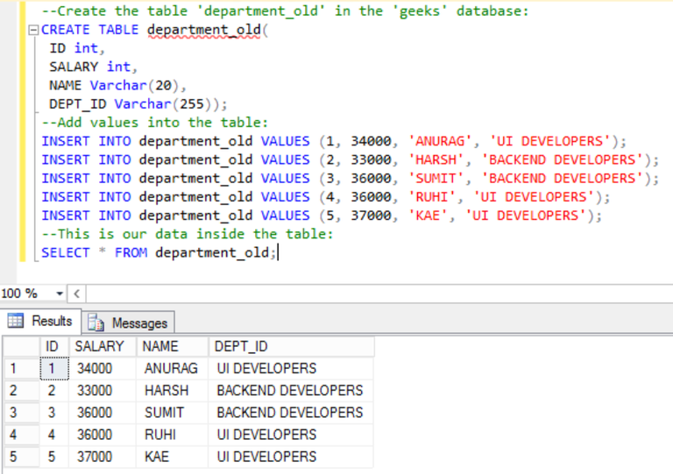Open the 100 % zoom dropdown

point(60,294)
